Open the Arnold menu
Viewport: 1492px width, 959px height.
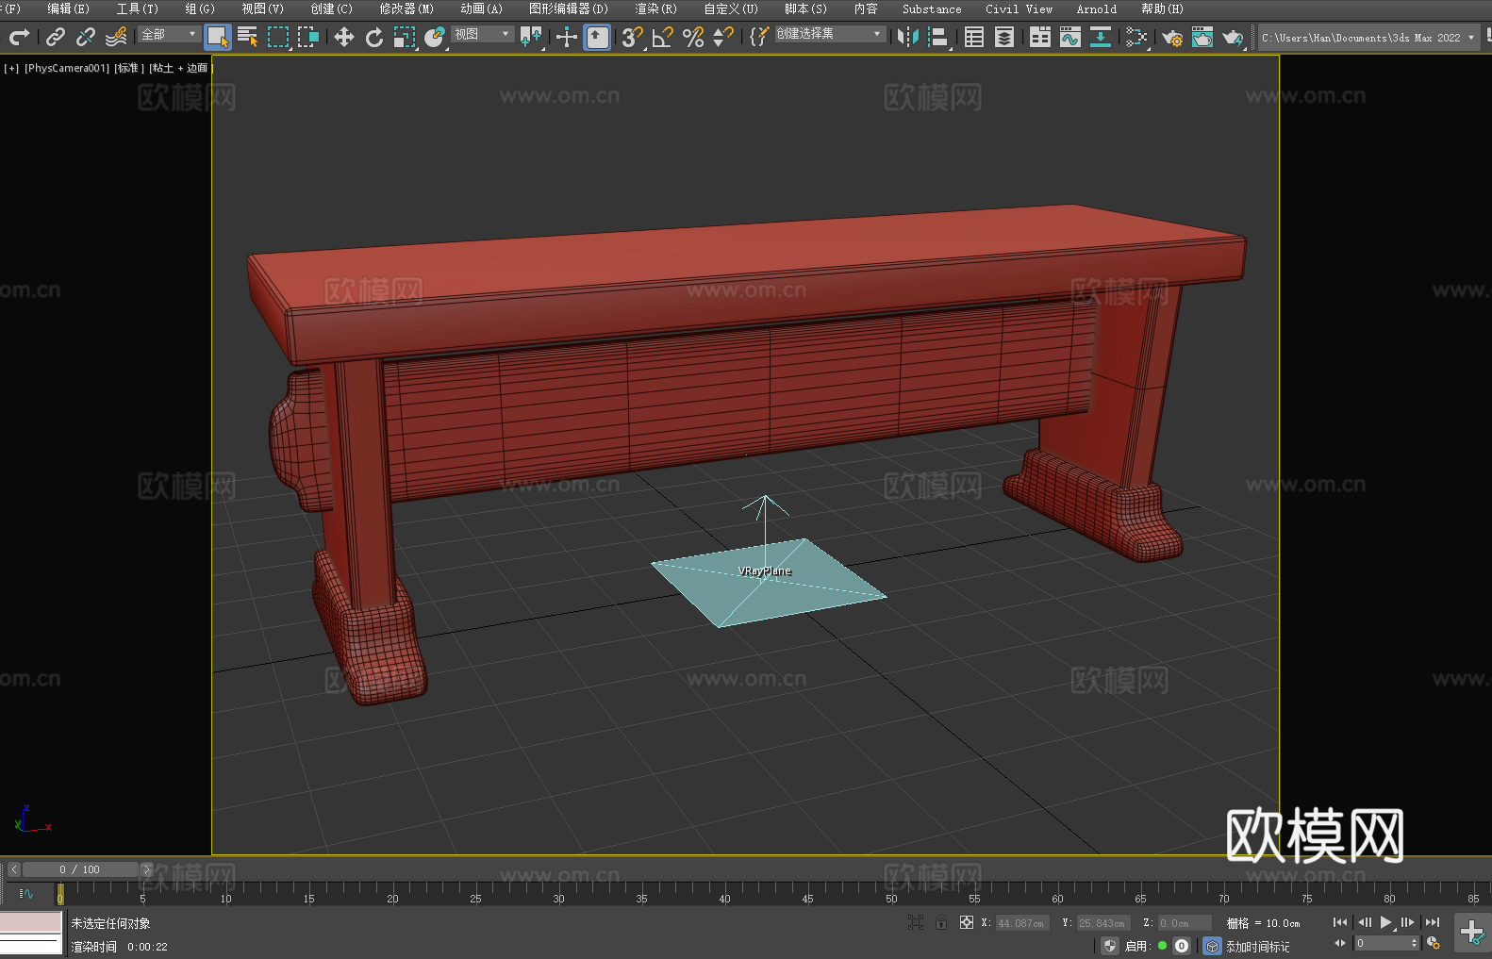[1096, 8]
